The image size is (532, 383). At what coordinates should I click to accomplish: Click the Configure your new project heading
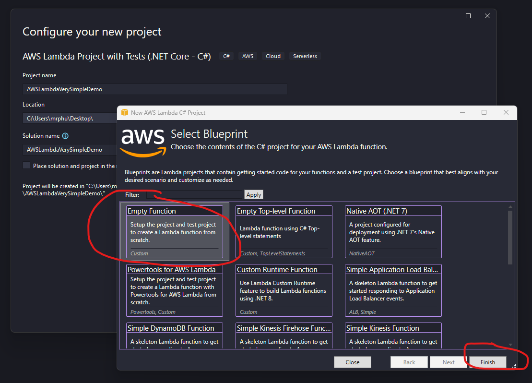pos(92,32)
